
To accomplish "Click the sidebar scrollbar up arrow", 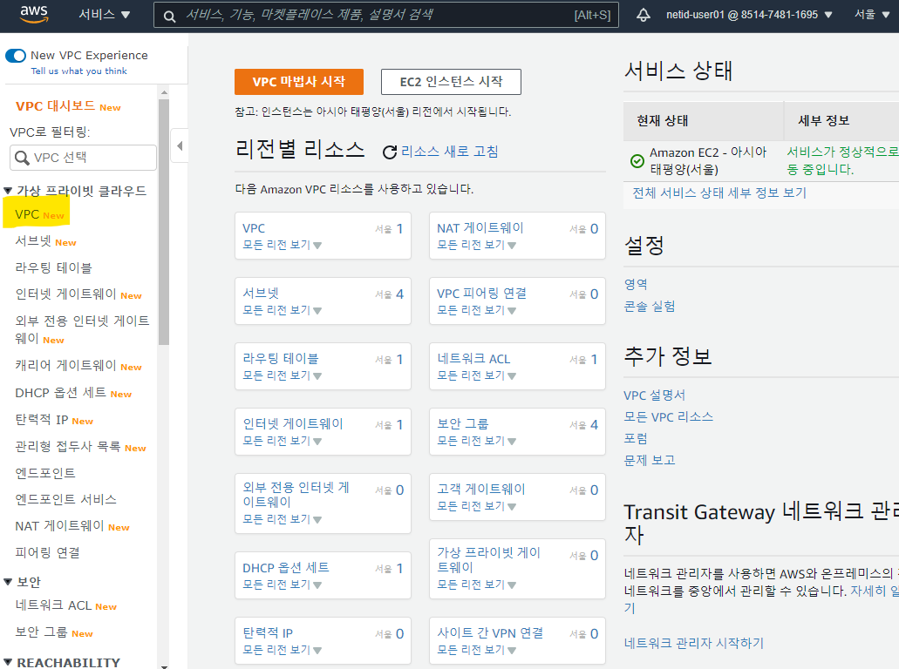I will coord(164,92).
